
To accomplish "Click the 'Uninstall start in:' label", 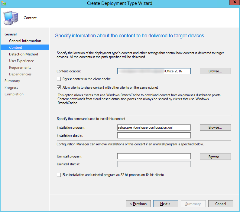I will [68, 164].
